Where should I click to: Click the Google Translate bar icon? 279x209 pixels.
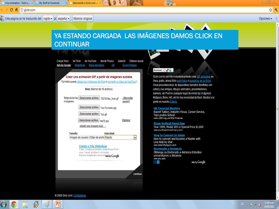point(2,19)
